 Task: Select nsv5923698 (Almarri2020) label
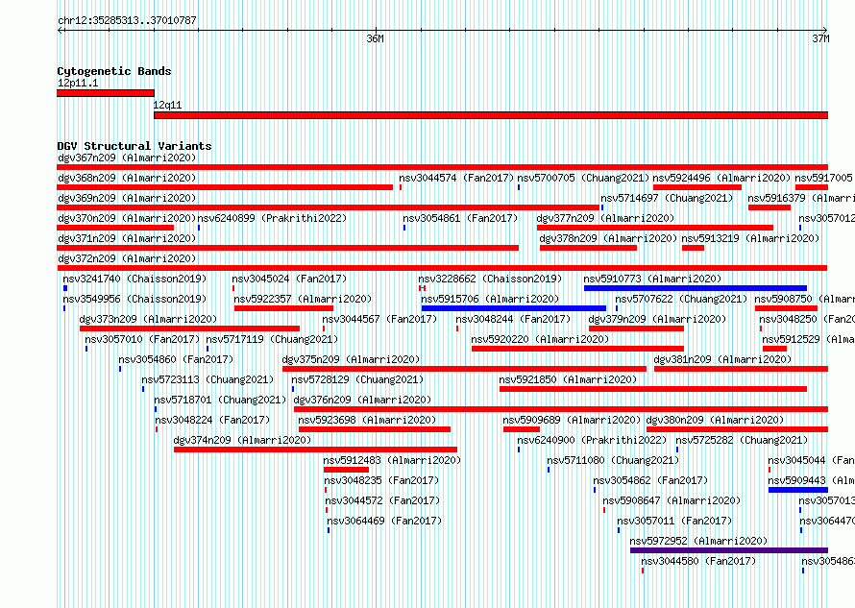(x=367, y=420)
